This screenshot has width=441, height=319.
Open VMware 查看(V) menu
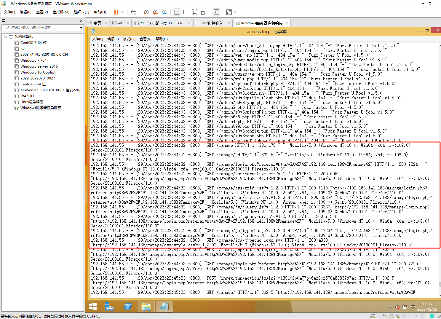click(x=42, y=12)
